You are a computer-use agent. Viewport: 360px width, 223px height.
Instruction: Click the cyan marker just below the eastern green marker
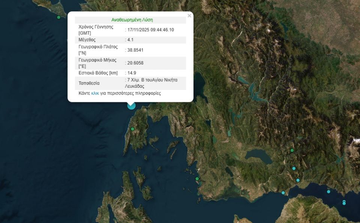coord(294,168)
